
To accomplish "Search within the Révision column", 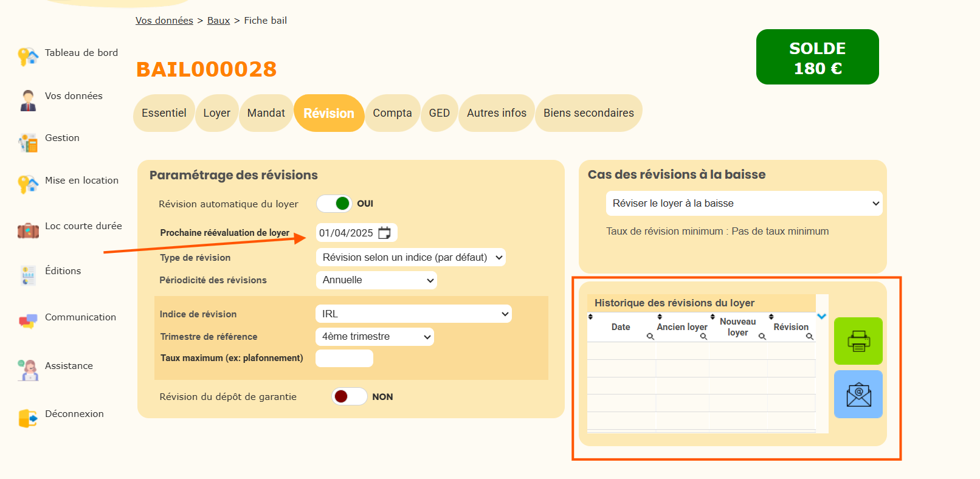I will pyautogui.click(x=809, y=336).
